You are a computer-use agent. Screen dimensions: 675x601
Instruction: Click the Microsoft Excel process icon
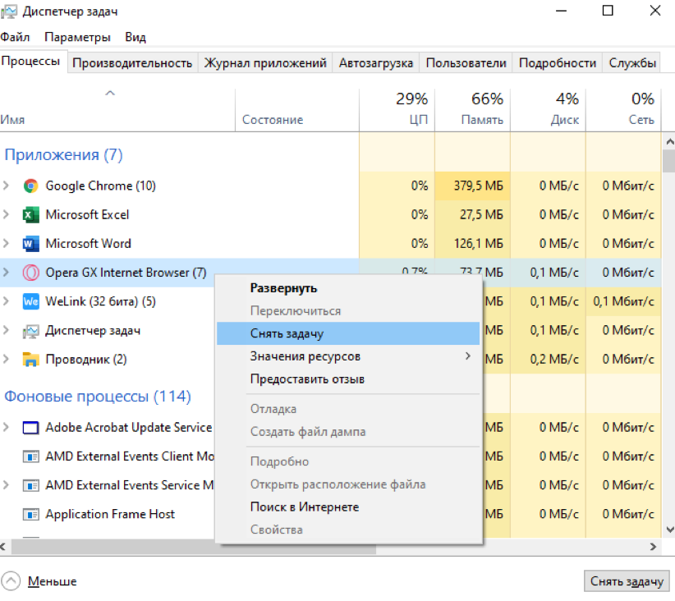(x=30, y=215)
